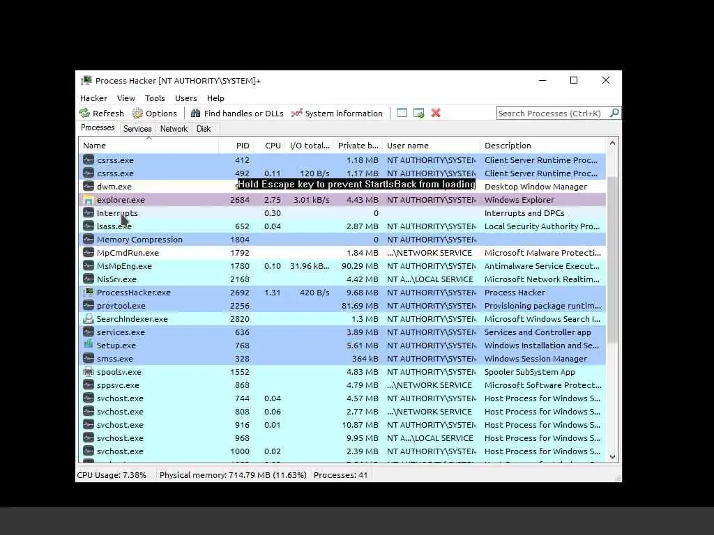The image size is (714, 535).
Task: Select csrss.exe row with PID 412
Action: coord(342,160)
